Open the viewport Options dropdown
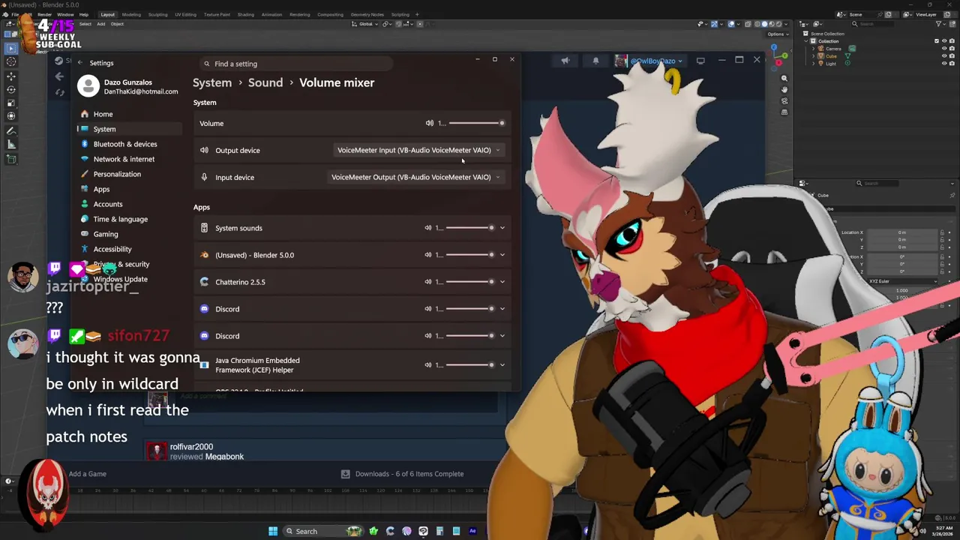The image size is (960, 540). [x=777, y=34]
